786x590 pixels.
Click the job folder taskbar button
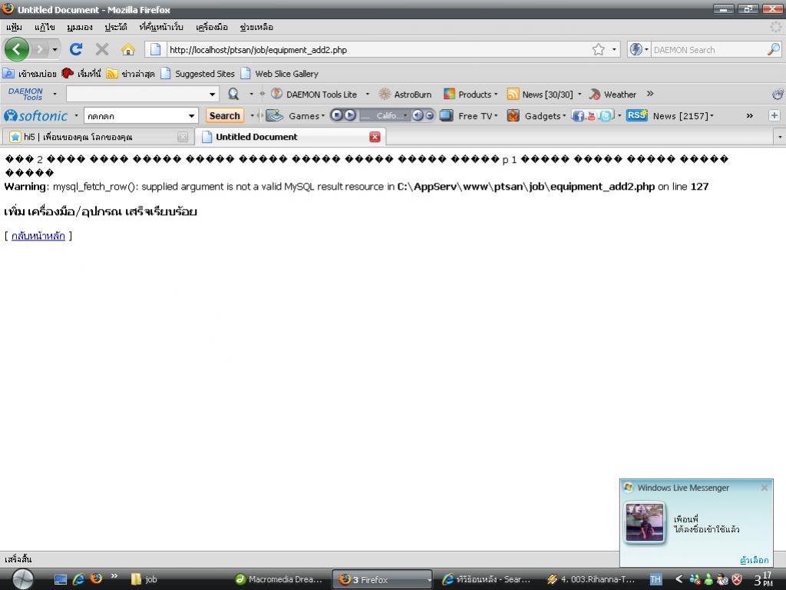click(x=144, y=579)
